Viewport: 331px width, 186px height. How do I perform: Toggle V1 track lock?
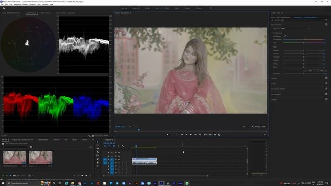coord(109,159)
